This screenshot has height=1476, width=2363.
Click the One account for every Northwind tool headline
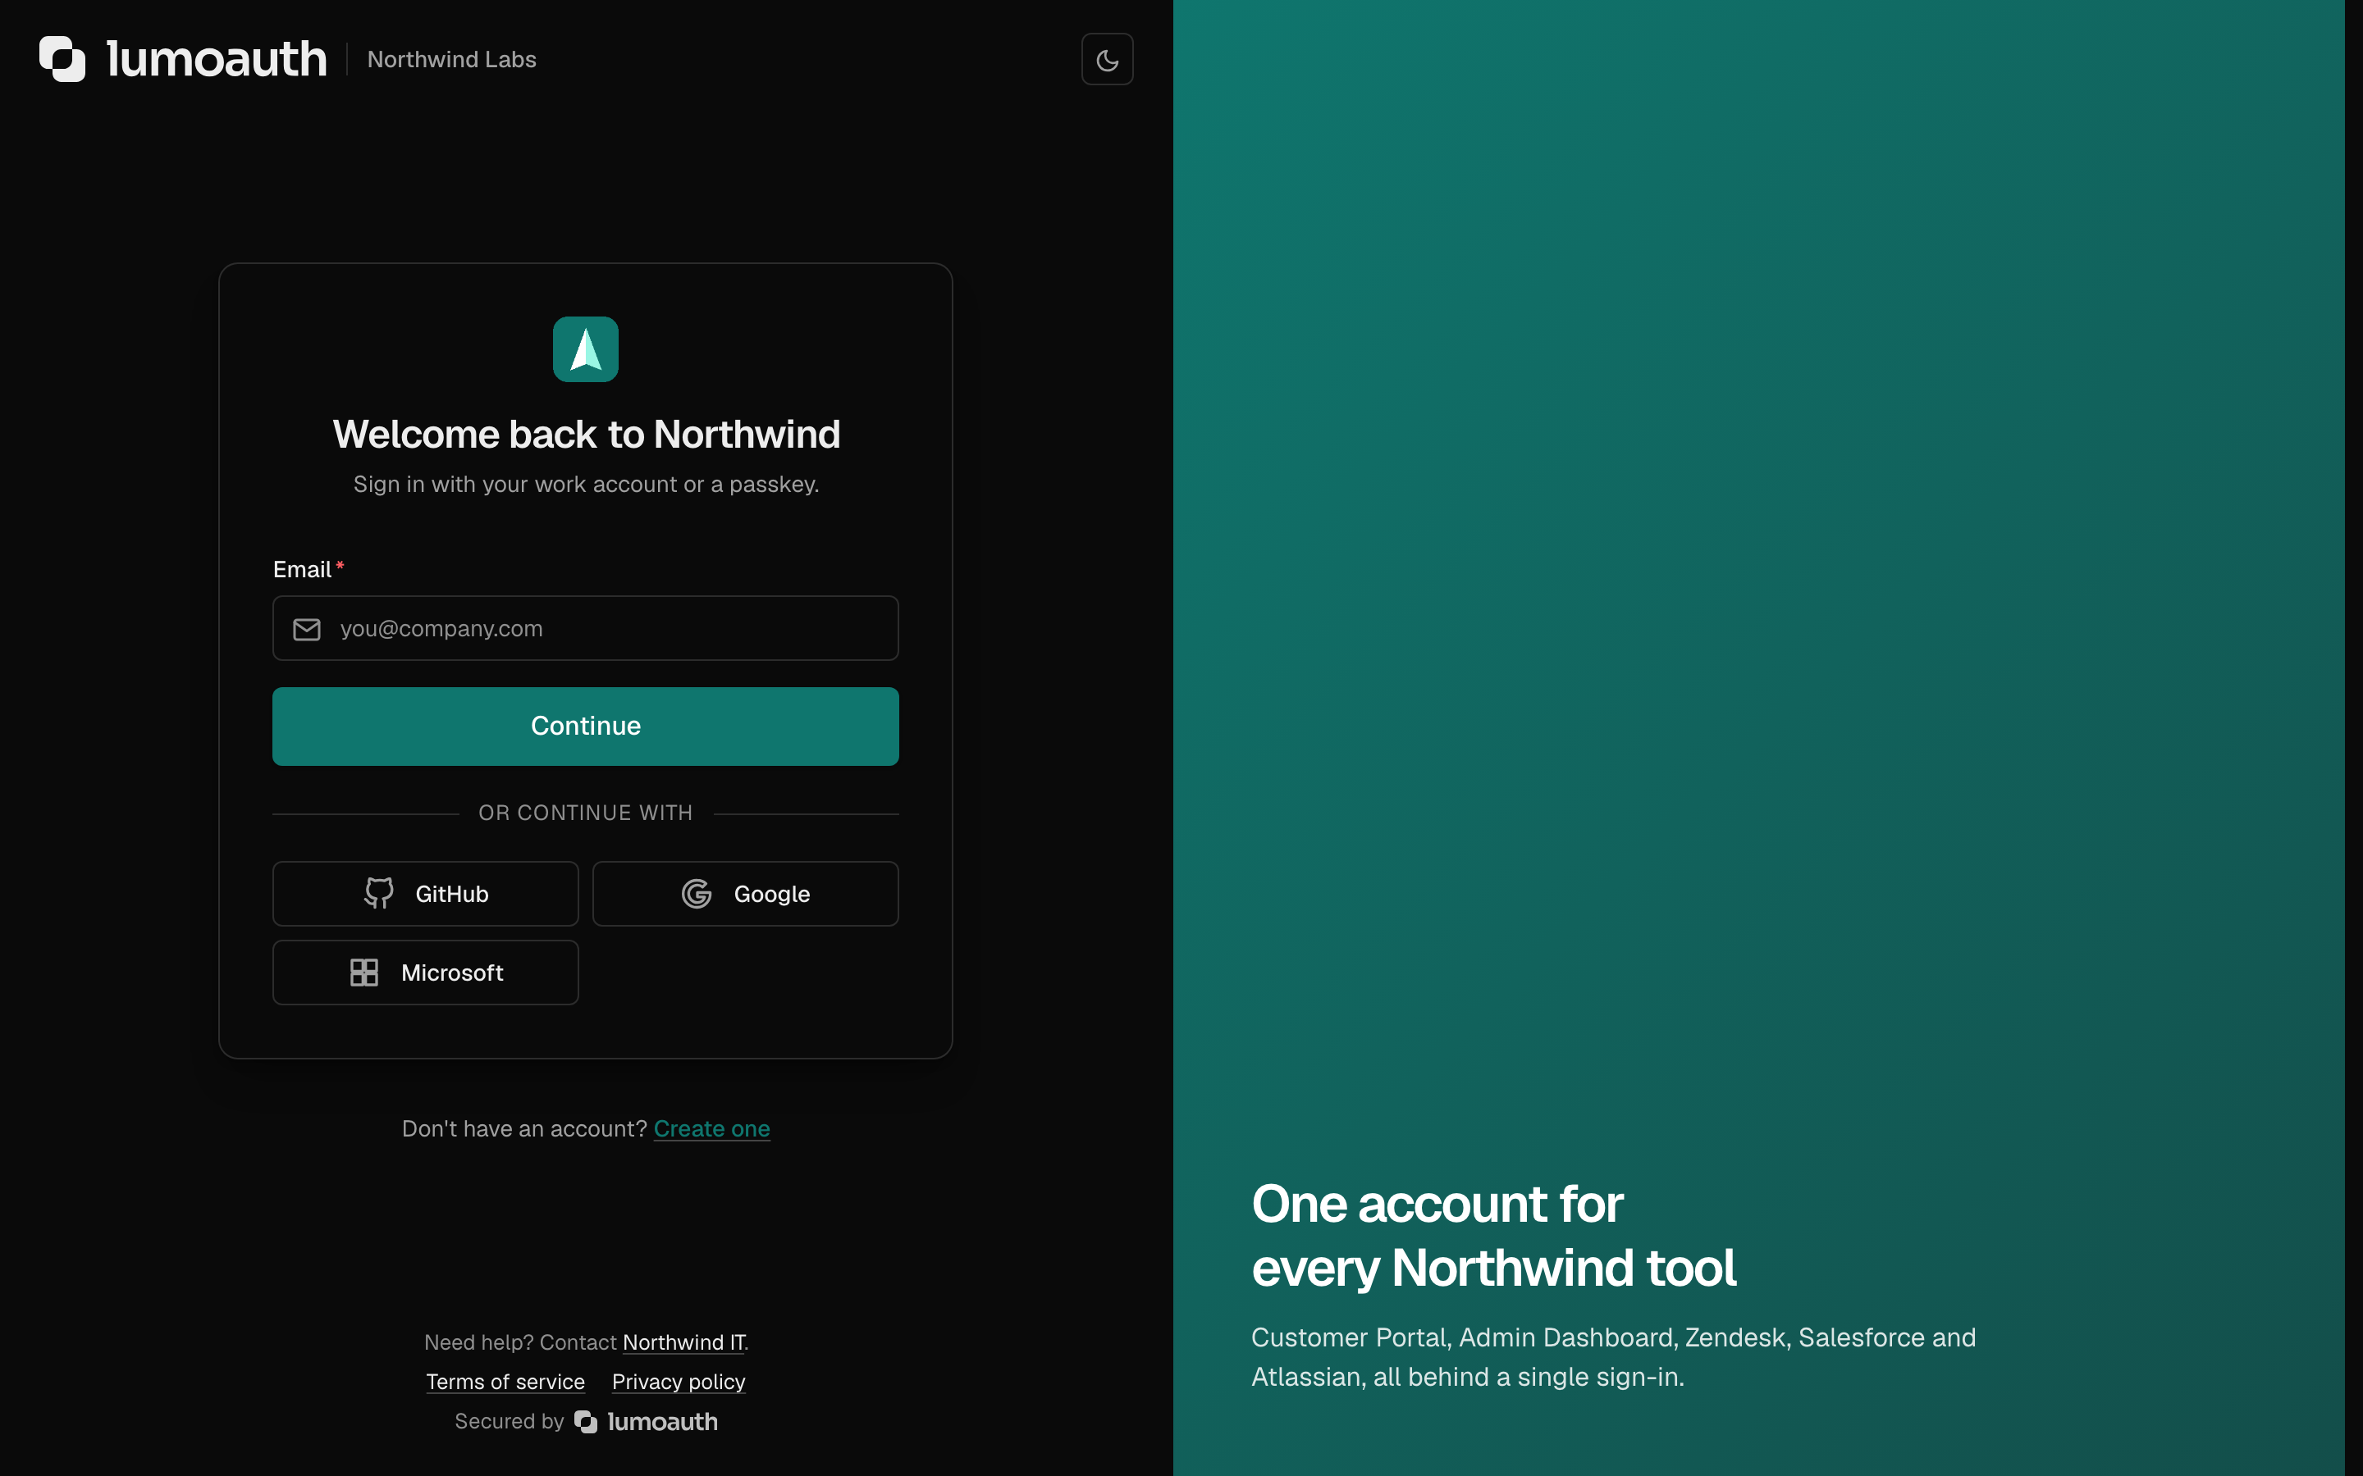[x=1493, y=1235]
